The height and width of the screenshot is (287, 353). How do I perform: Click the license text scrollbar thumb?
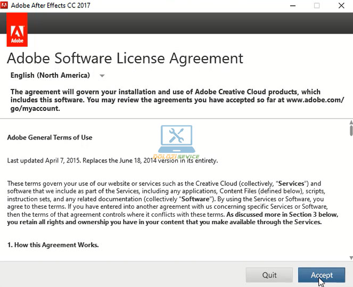[351, 129]
